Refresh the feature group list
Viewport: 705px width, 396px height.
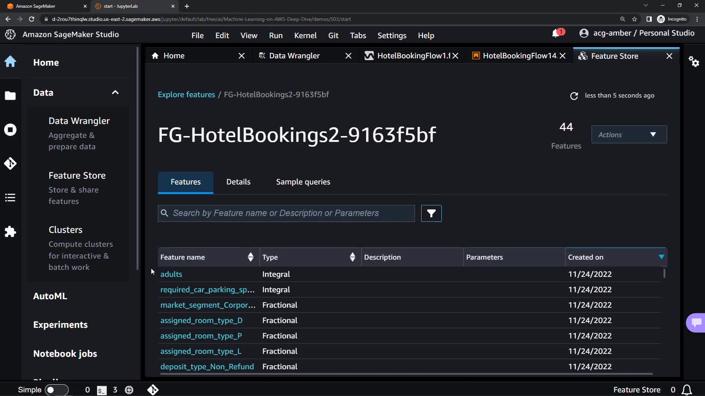574,96
